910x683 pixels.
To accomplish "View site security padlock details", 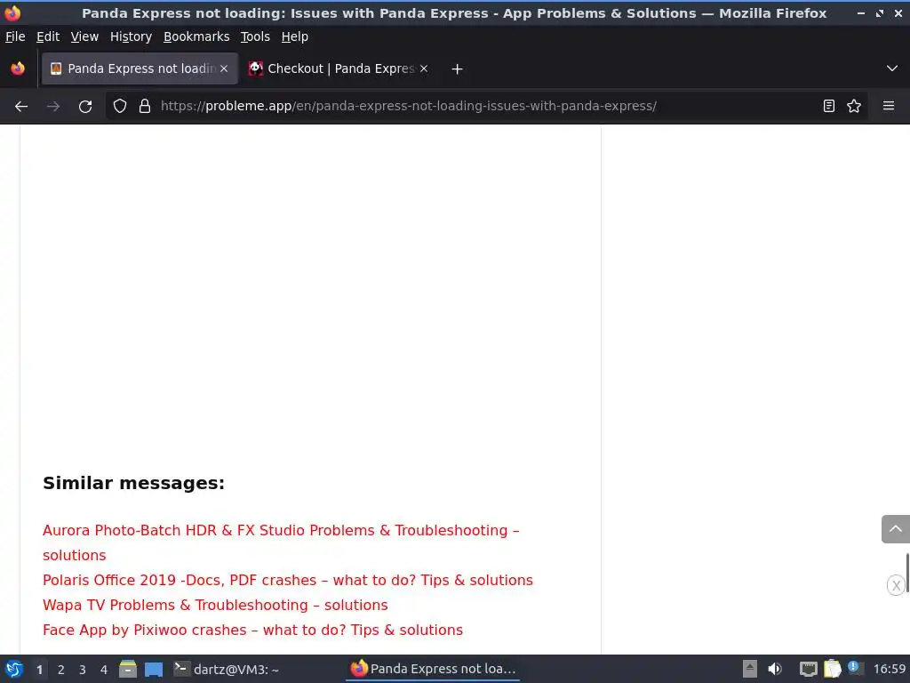I will [145, 107].
